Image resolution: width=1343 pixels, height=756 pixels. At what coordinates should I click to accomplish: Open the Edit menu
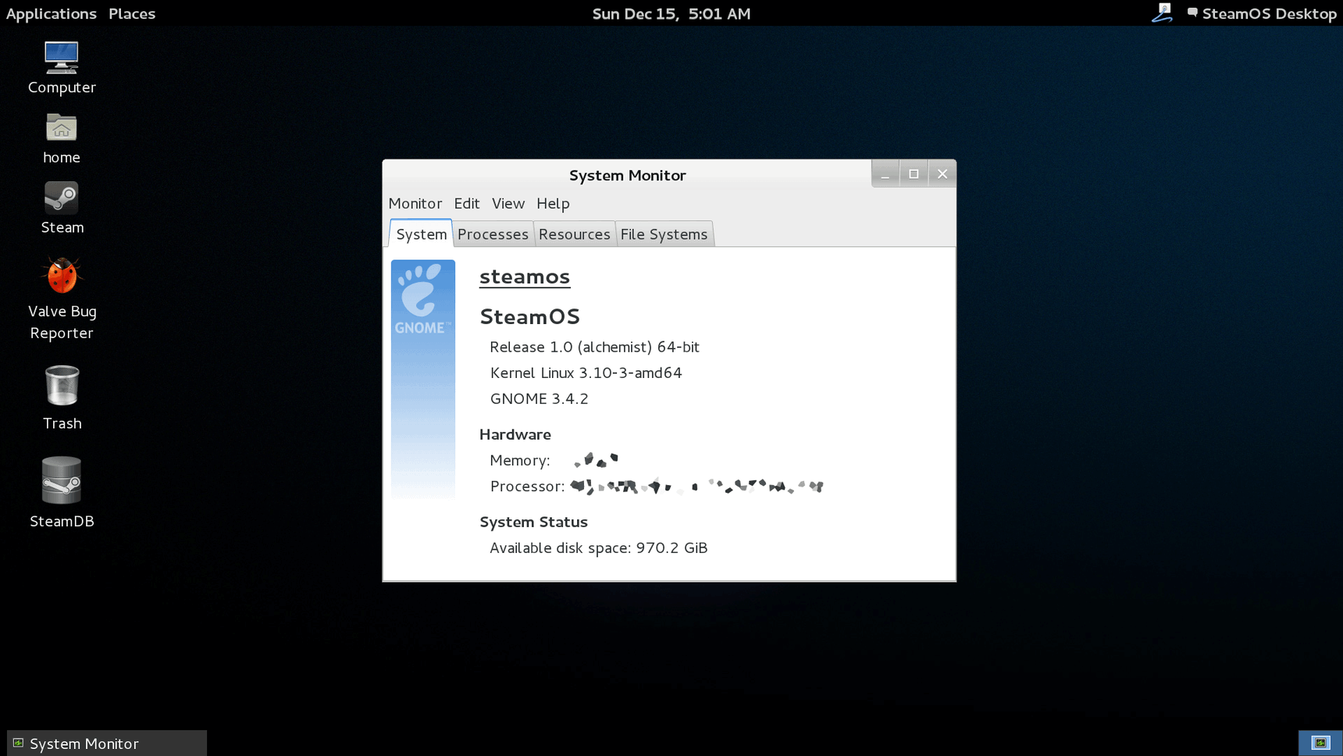coord(467,203)
